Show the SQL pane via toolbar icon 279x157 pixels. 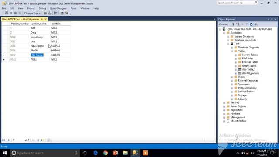point(15,13)
